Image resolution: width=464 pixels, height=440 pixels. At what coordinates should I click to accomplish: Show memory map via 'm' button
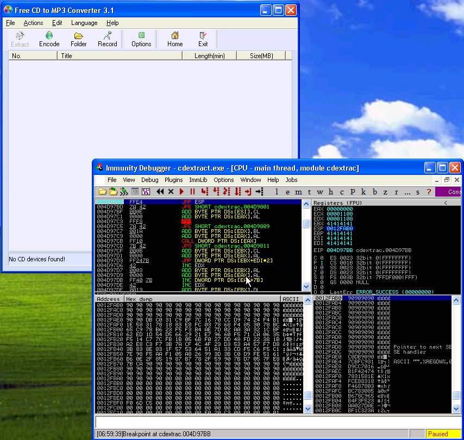coord(299,192)
